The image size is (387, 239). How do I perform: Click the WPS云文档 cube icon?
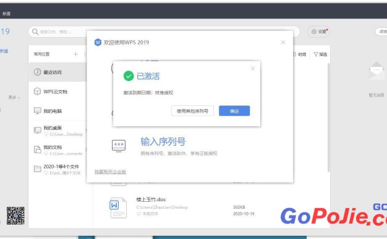pyautogui.click(x=37, y=91)
